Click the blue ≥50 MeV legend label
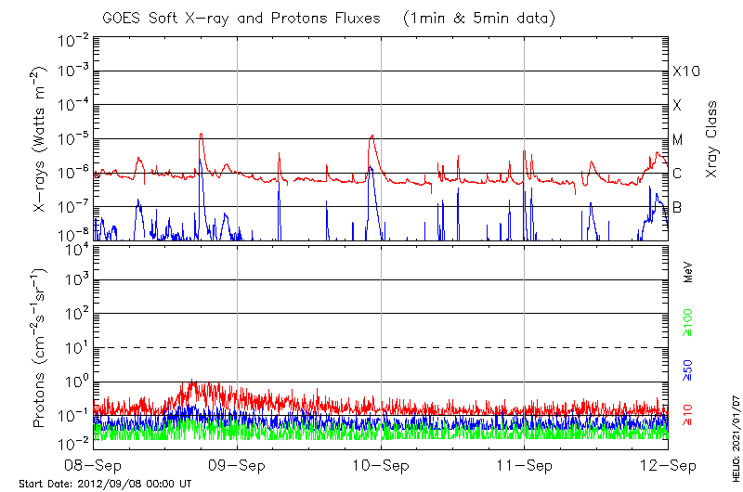This screenshot has height=492, width=743. point(688,371)
